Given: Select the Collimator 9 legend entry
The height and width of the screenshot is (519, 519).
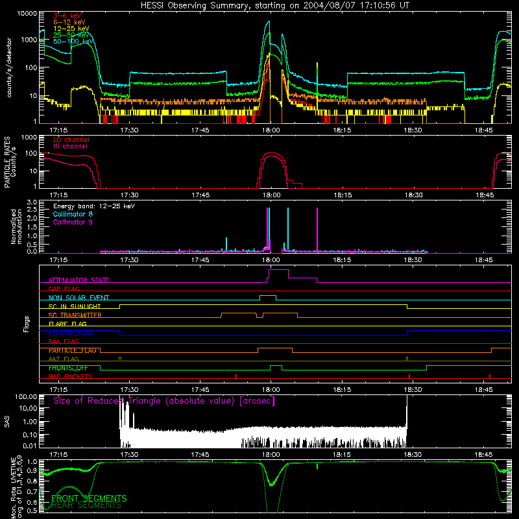Looking at the screenshot, I should click(x=73, y=222).
